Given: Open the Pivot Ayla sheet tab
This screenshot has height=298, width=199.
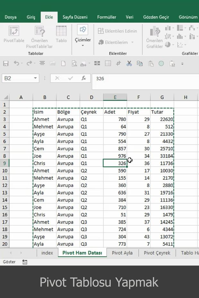Looking at the screenshot, I should pos(122,253).
